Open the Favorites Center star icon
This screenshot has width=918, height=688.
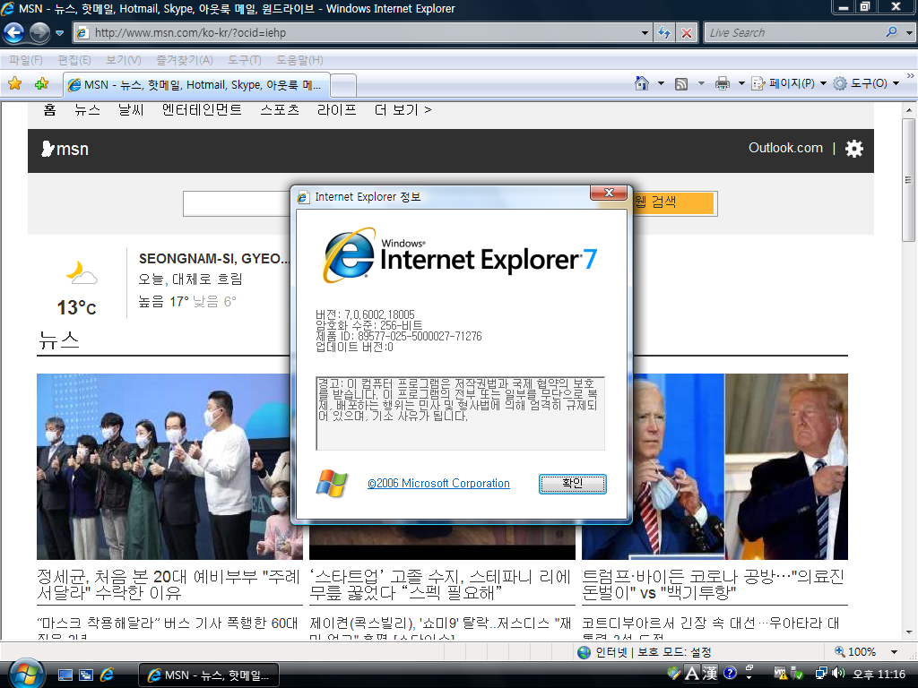point(14,83)
